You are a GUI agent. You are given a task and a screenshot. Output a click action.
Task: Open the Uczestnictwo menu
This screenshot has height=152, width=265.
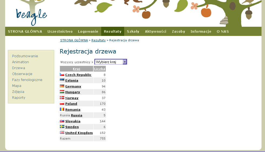60,31
